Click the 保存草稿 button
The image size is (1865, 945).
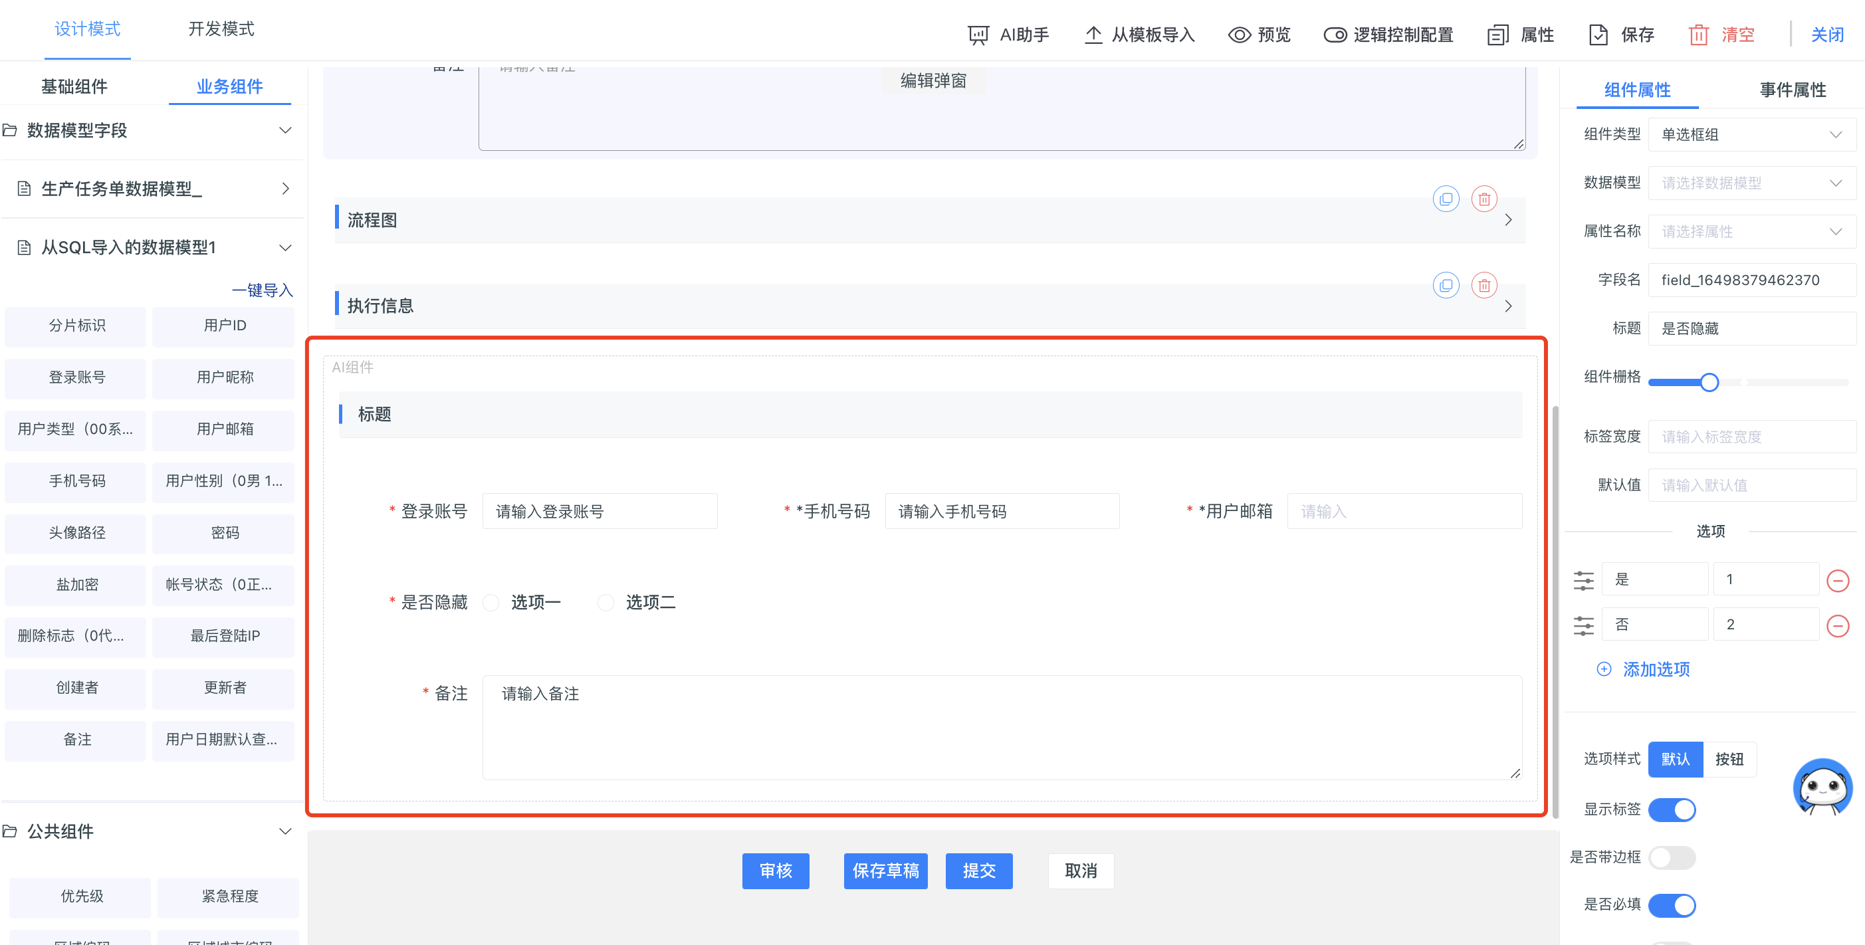(885, 870)
